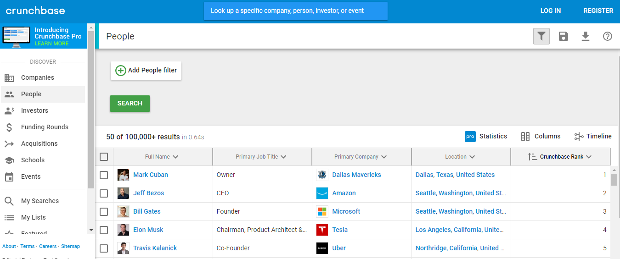Expand the Crunchbase Rank sort dropdown
The width and height of the screenshot is (620, 259).
point(589,157)
